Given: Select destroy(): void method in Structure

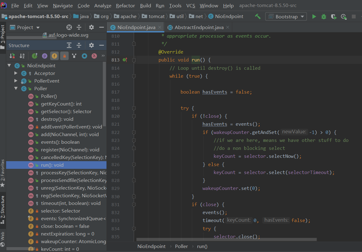Looking at the screenshot, I should pos(57,119).
